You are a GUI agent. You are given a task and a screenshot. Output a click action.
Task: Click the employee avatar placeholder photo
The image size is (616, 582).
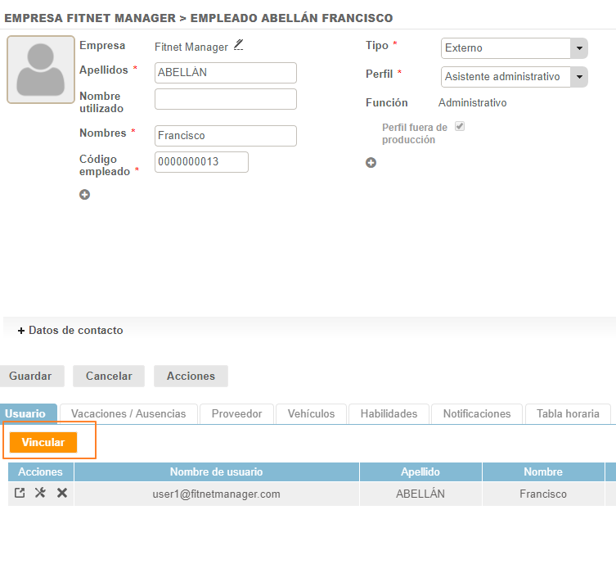click(x=41, y=70)
